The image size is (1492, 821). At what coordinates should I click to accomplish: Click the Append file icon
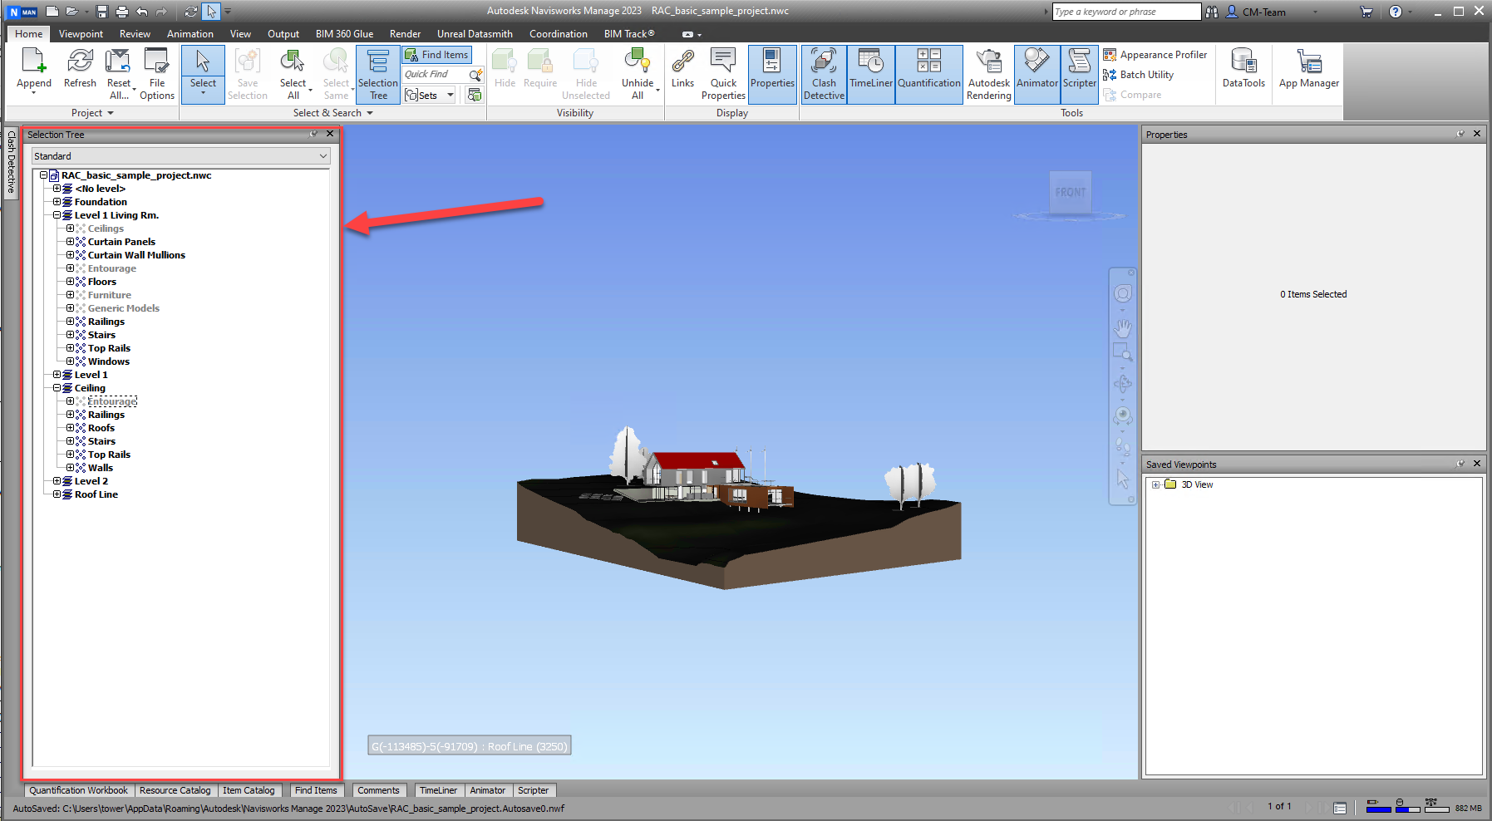point(33,61)
